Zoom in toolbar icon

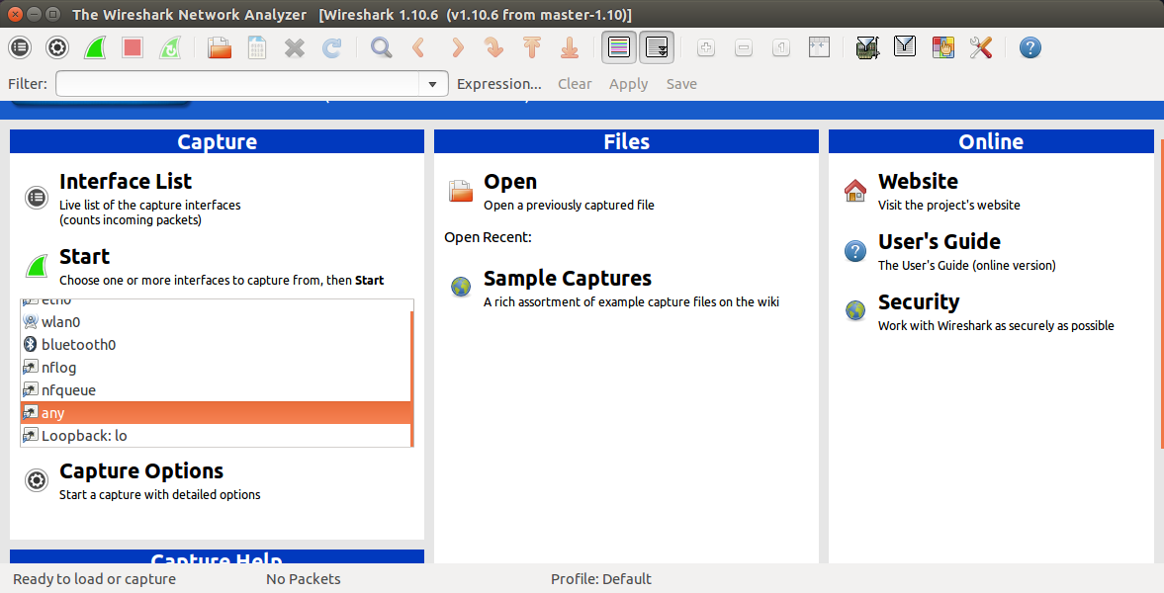coord(706,47)
